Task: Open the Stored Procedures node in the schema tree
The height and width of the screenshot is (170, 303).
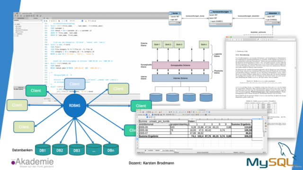Action: 22,30
